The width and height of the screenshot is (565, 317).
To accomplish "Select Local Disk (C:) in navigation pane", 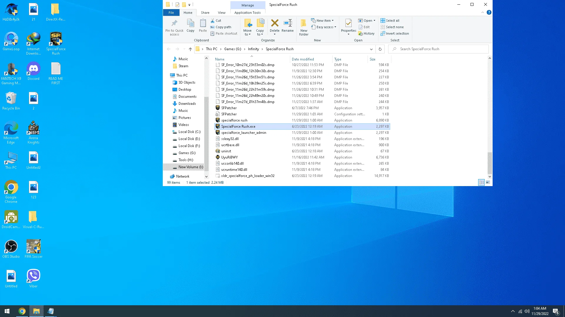I will (x=189, y=132).
